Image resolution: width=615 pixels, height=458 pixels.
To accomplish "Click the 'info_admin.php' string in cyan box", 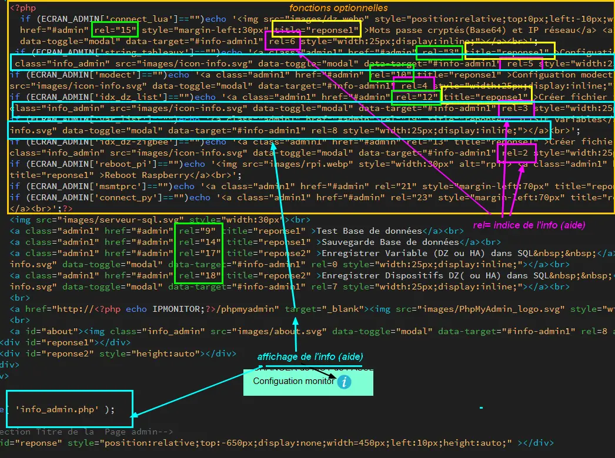I will 57,409.
